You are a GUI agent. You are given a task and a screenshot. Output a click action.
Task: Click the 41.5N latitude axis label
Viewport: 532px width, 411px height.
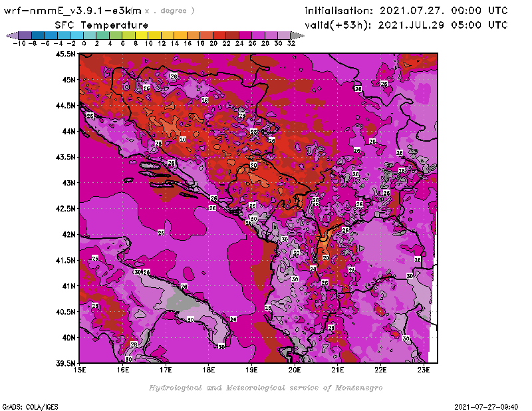(x=65, y=260)
